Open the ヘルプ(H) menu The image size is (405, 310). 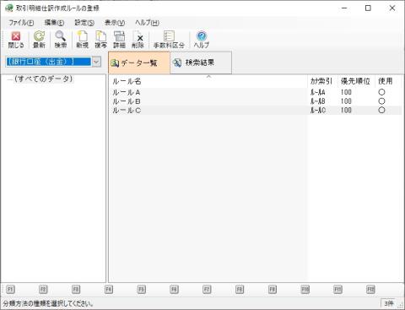[x=147, y=23]
